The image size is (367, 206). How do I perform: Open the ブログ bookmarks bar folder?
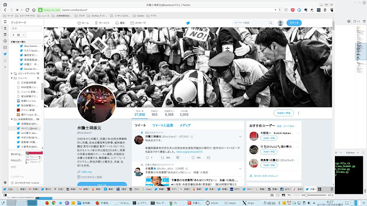(80, 16)
